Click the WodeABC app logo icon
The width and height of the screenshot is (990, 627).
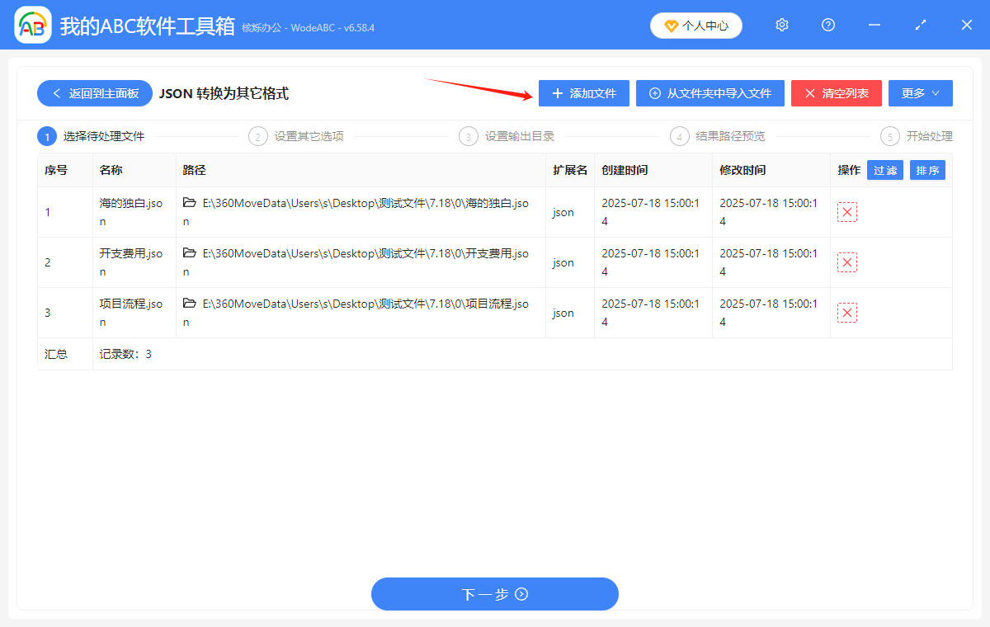click(32, 25)
